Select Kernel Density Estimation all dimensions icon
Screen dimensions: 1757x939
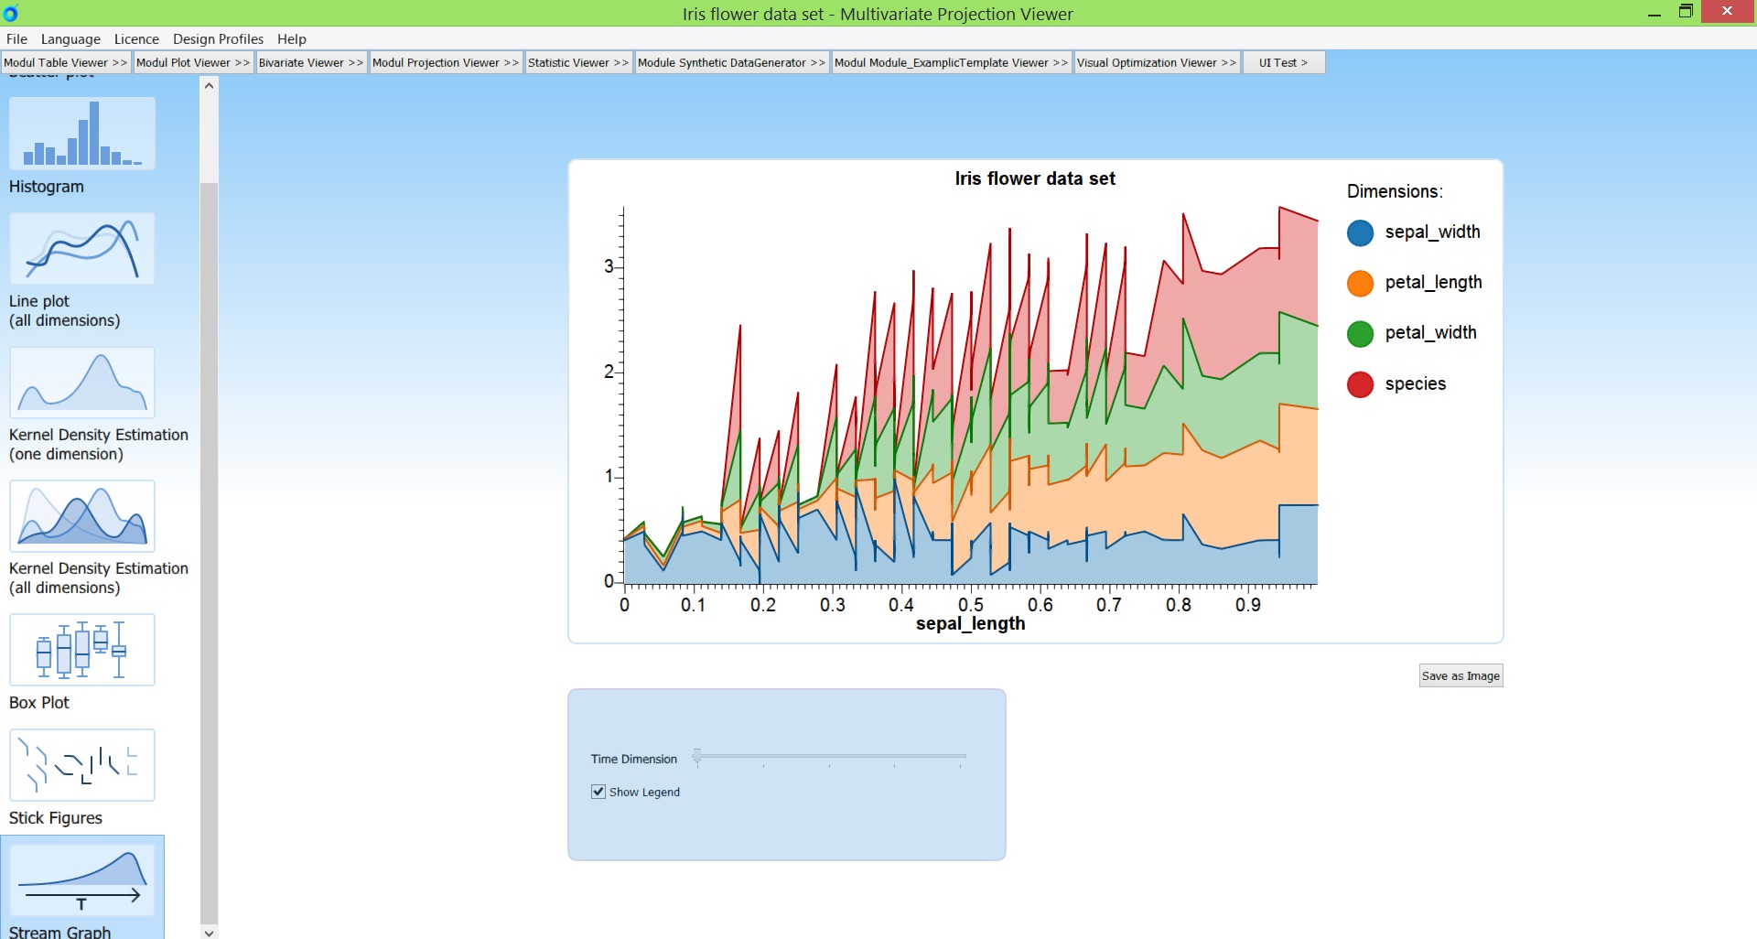point(82,516)
